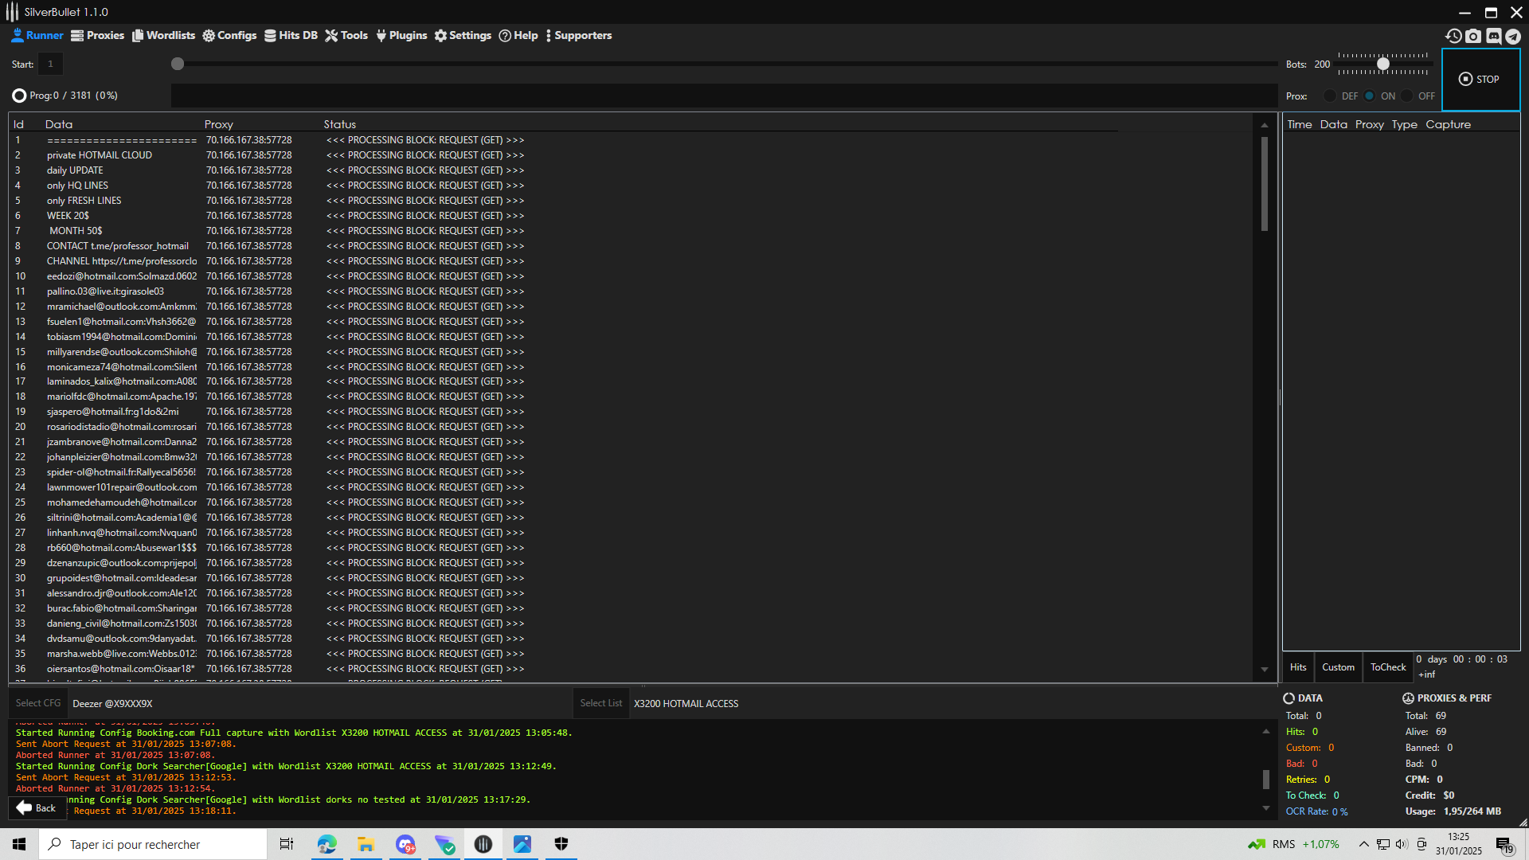Open the Configs menu
The image size is (1529, 860).
click(x=229, y=36)
